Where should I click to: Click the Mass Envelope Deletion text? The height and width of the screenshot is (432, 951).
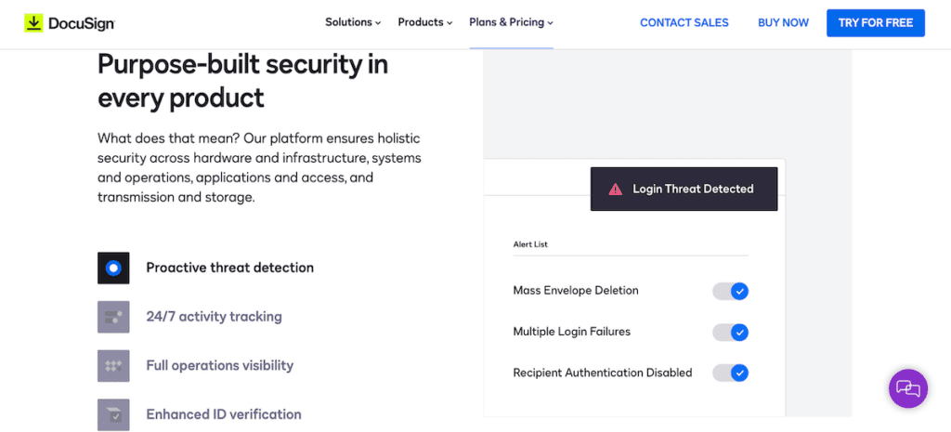576,291
